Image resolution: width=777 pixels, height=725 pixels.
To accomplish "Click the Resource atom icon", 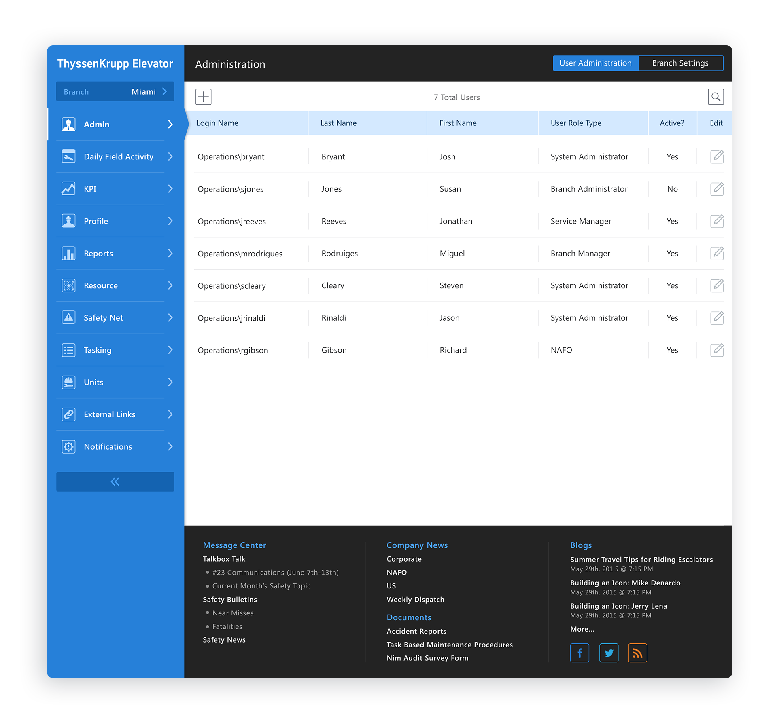I will (x=68, y=285).
